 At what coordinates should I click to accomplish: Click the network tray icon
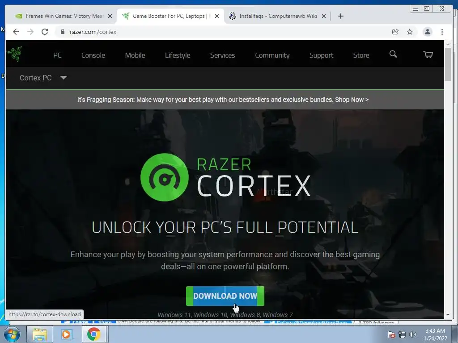point(402,335)
